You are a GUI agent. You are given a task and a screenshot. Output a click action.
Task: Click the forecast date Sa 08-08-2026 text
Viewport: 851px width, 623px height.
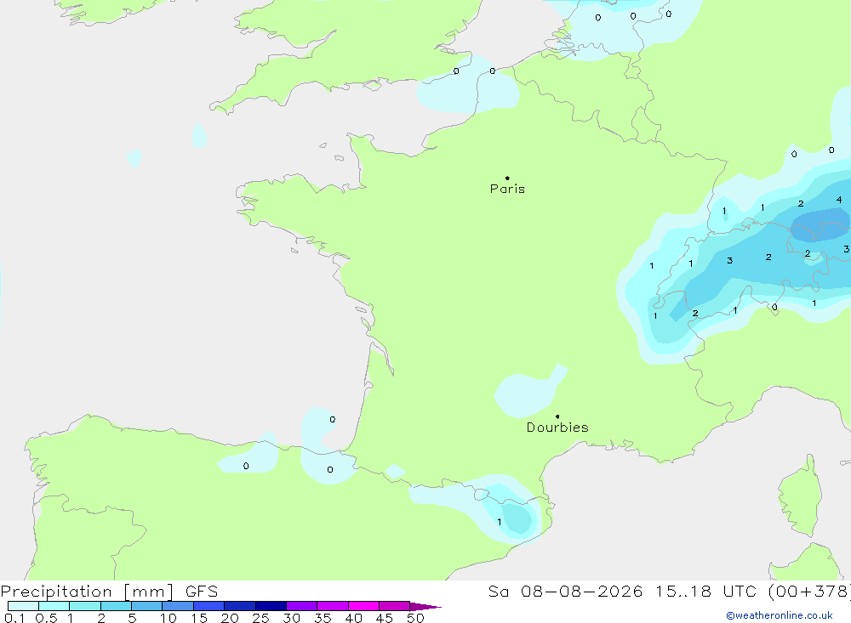(565, 591)
